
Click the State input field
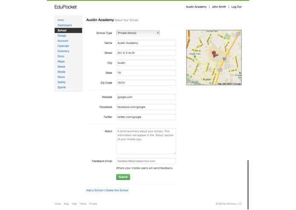pos(146,73)
